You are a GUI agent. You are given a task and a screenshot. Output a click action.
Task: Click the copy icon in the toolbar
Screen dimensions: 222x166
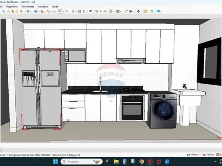coord(4,11)
